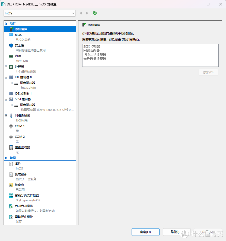Viewport: 226px width, 241px height.
Task: Click the forward navigation arrow
Action: click(x=87, y=13)
